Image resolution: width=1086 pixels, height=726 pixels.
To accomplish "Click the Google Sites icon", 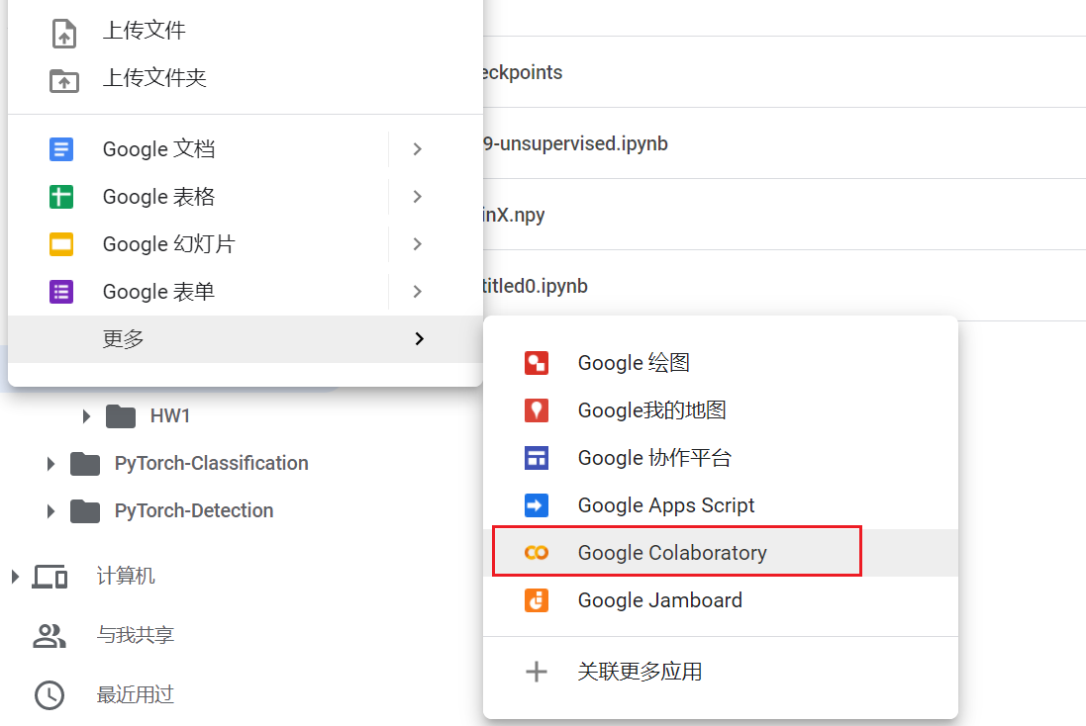I will click(x=537, y=458).
